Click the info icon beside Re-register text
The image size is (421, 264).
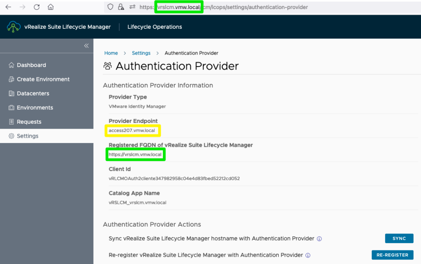point(308,255)
